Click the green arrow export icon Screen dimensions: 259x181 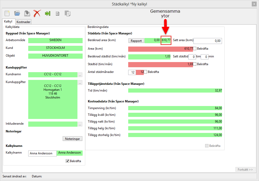(x=47, y=13)
